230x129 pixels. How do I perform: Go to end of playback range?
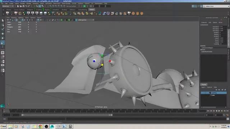coord(227,111)
